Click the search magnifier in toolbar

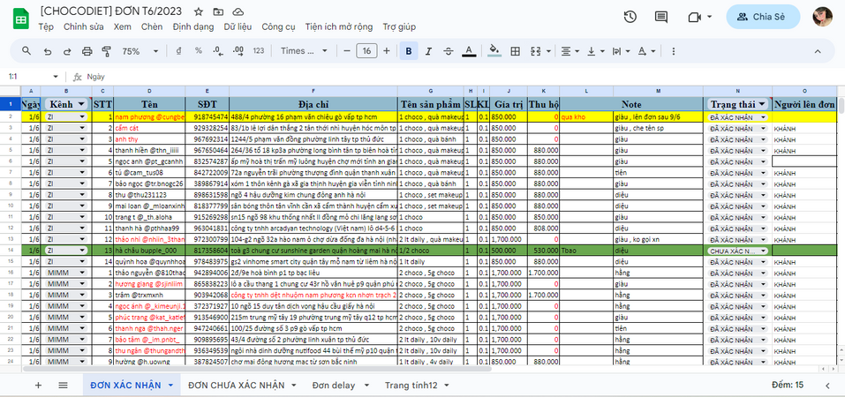click(26, 51)
